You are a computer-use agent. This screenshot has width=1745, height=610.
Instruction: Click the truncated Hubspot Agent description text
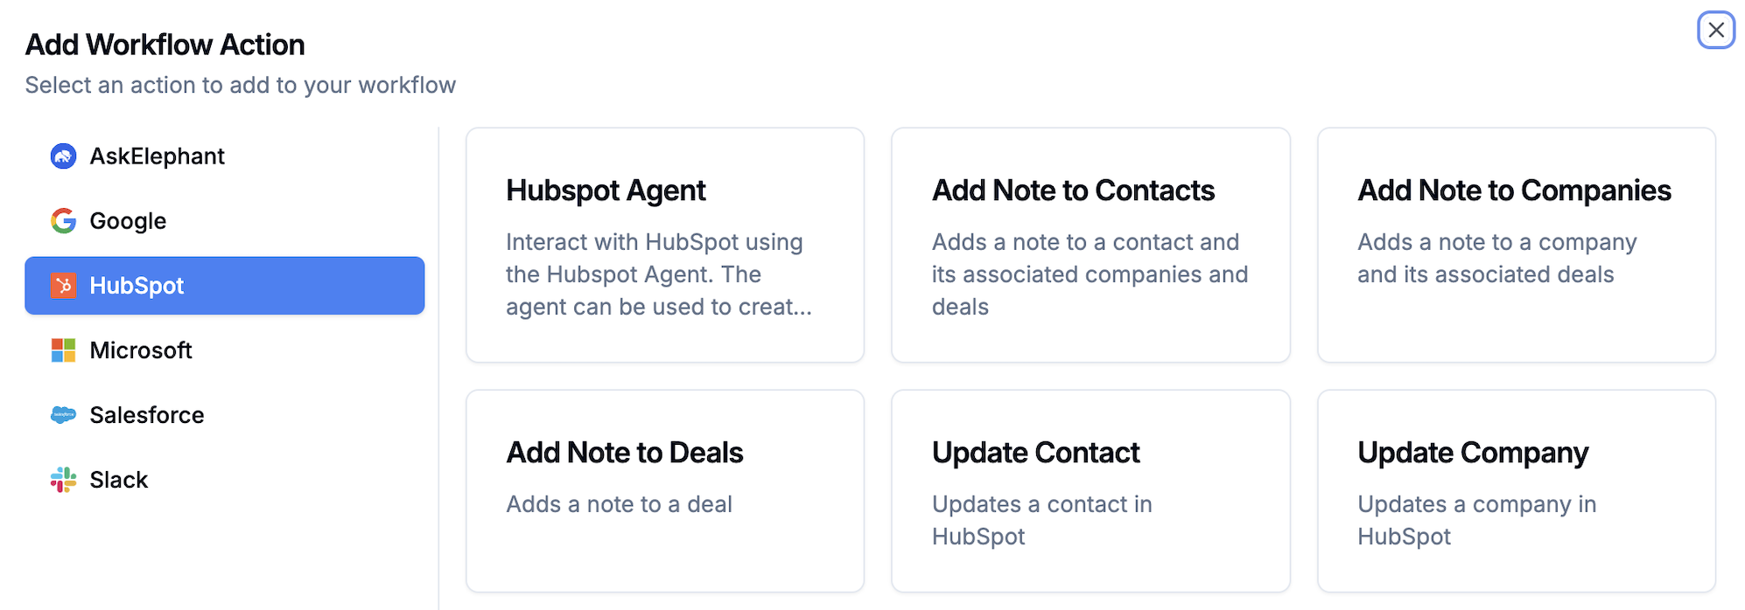tap(658, 274)
